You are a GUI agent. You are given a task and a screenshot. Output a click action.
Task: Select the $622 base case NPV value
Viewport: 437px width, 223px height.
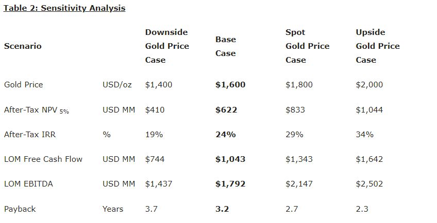227,110
